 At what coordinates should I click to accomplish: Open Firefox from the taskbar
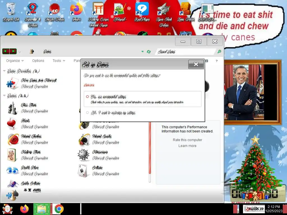[24, 209]
